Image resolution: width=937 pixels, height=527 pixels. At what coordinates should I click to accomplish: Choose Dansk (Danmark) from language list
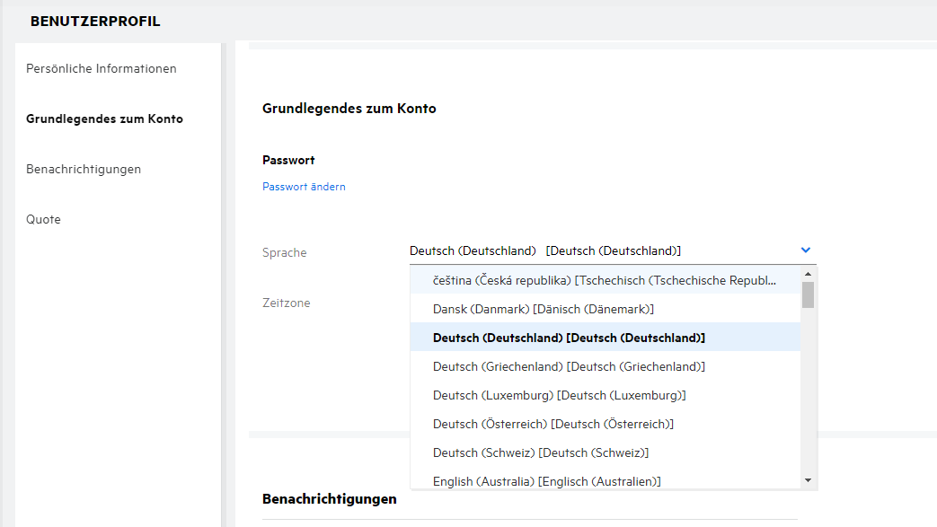pyautogui.click(x=543, y=309)
